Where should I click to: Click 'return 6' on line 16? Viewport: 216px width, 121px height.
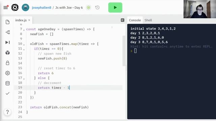click(x=46, y=73)
